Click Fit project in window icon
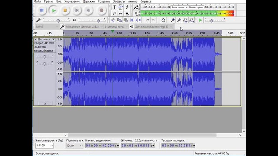This screenshot has width=278, height=156. click(x=192, y=20)
